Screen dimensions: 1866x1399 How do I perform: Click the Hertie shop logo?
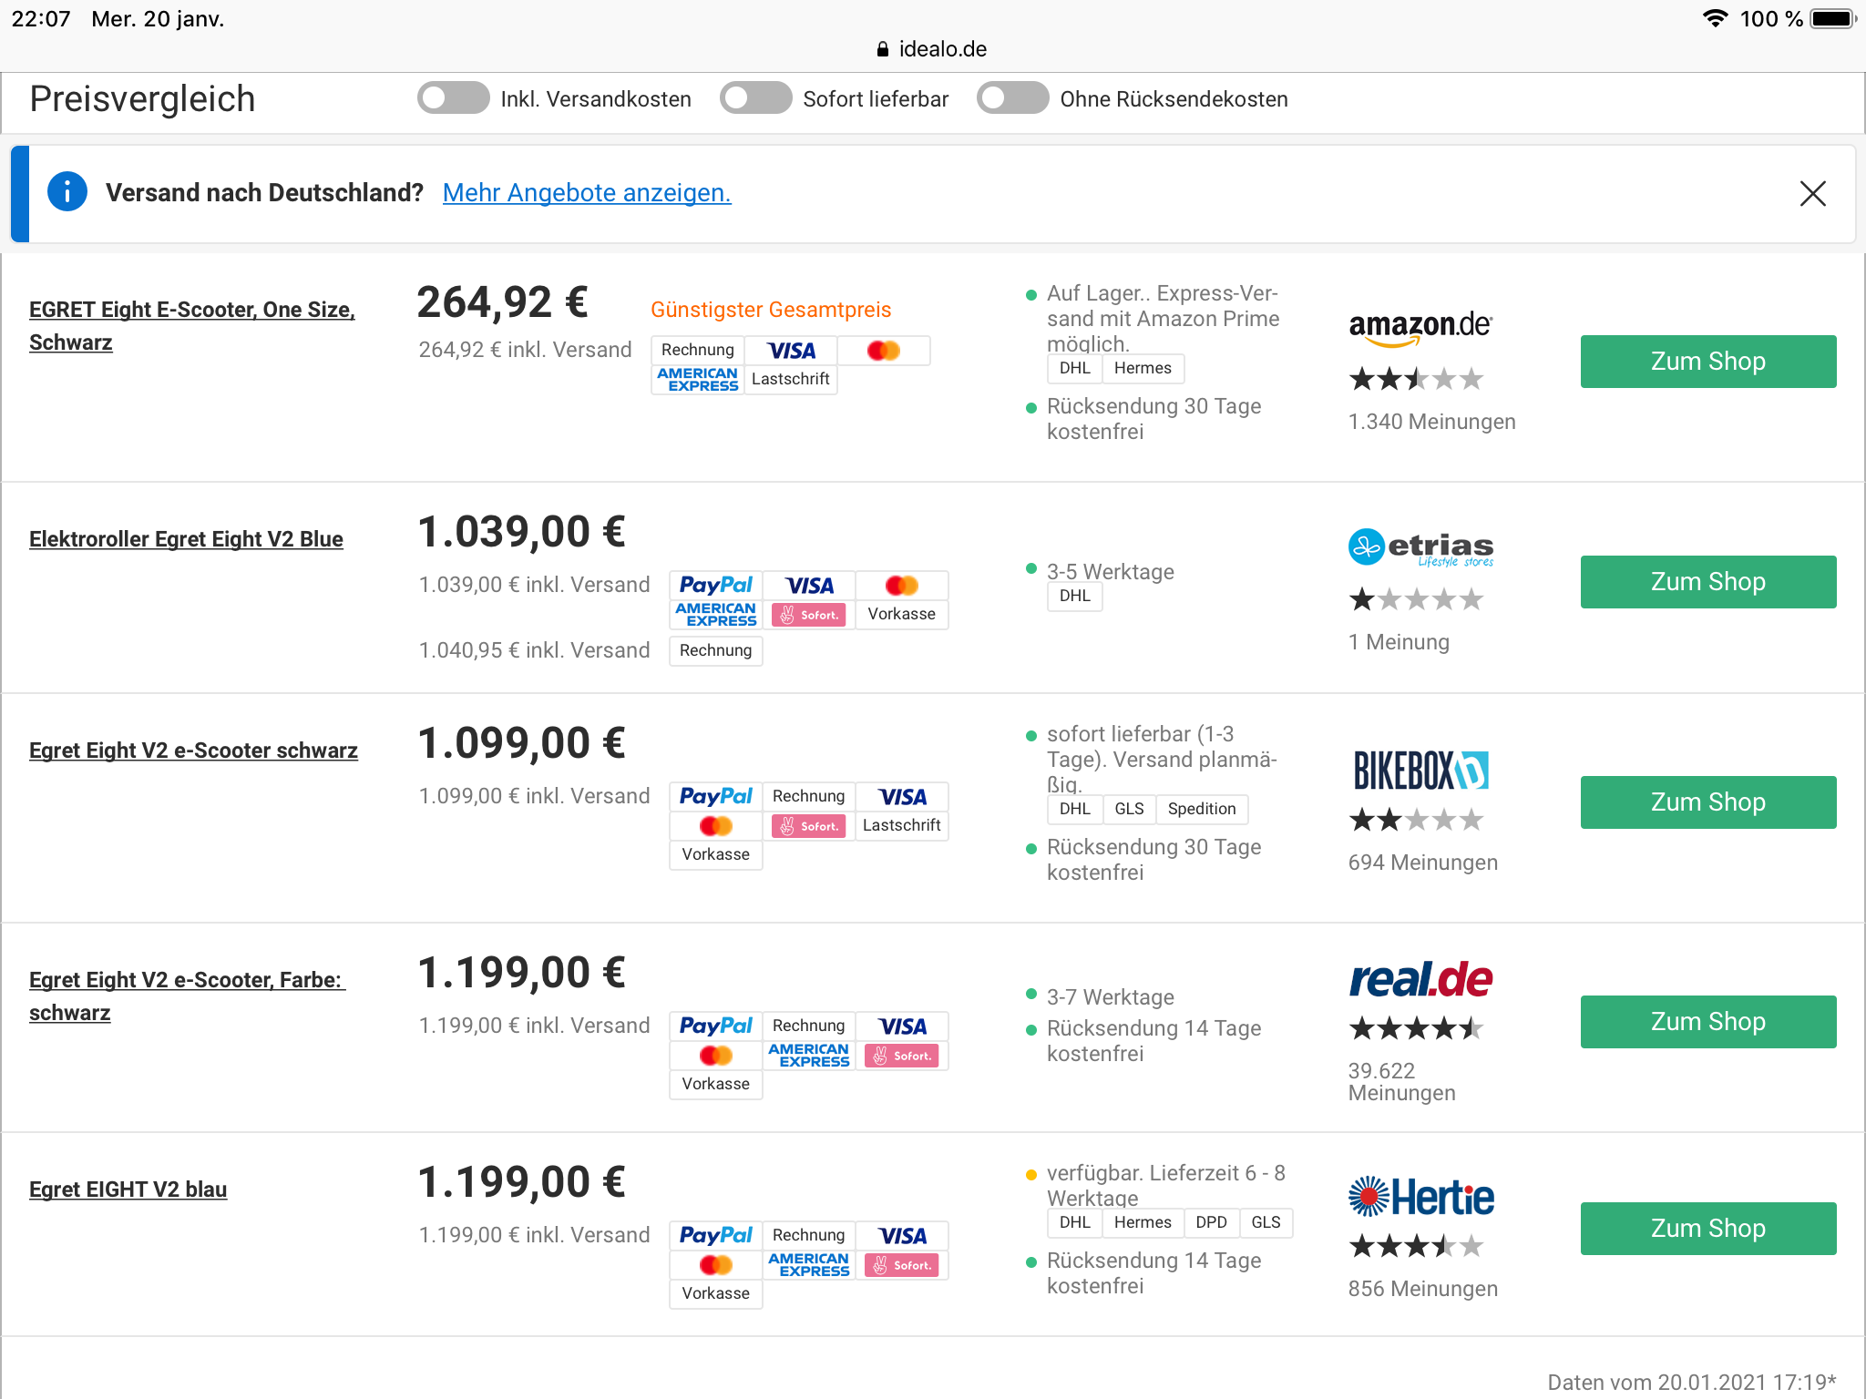click(1420, 1197)
